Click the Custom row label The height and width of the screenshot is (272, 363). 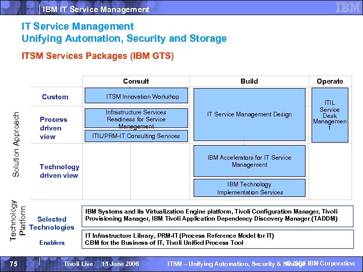pos(55,97)
